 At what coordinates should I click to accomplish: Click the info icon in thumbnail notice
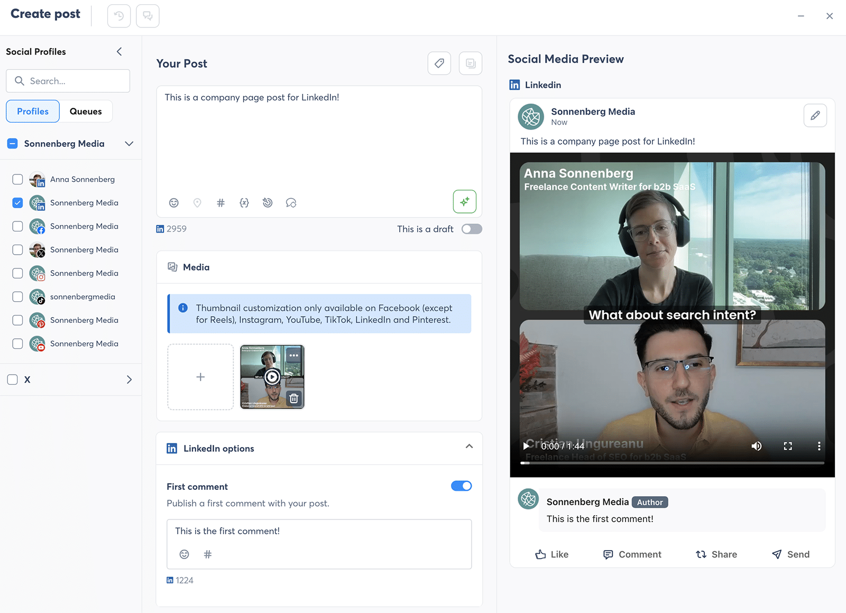183,308
